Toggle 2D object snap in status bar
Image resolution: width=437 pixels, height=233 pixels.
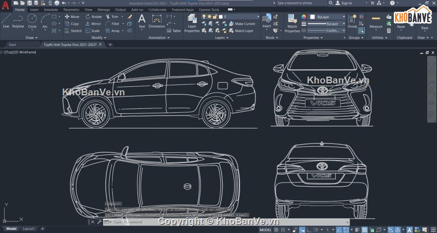coord(346,229)
